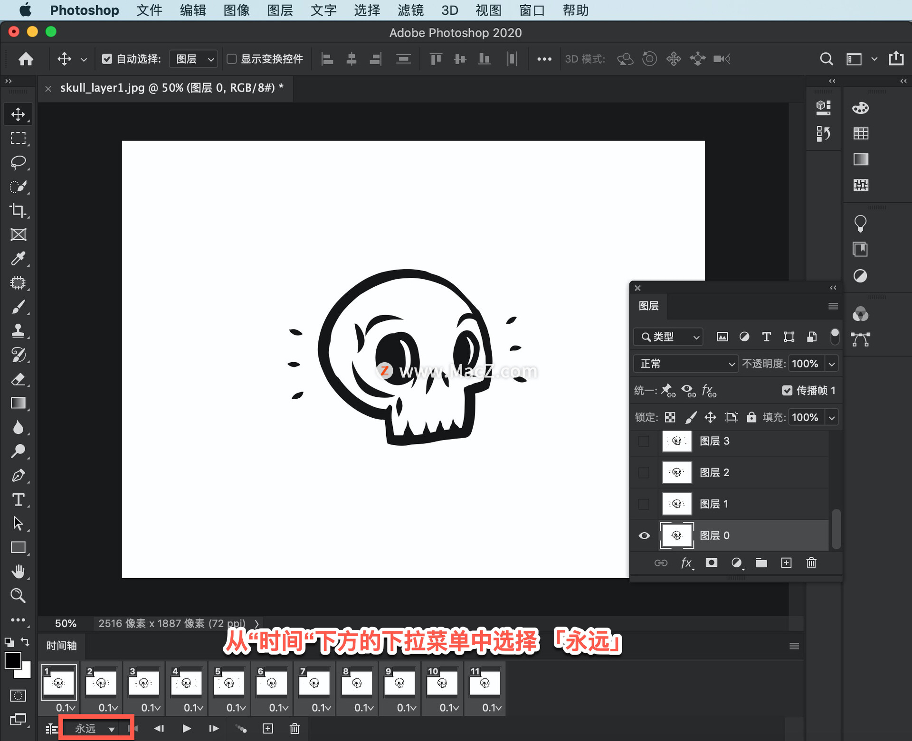
Task: Select the Path Selection tool
Action: [x=18, y=524]
